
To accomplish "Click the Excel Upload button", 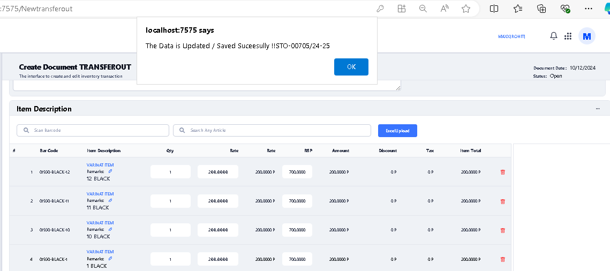I will 397,131.
